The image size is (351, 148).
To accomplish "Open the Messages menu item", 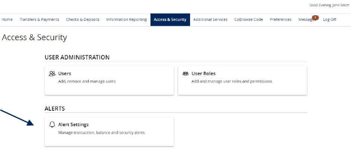I will (x=307, y=20).
